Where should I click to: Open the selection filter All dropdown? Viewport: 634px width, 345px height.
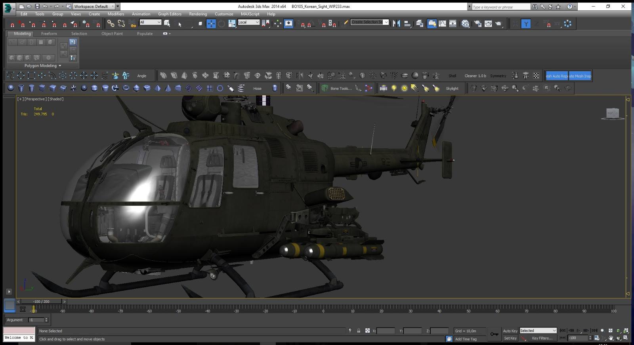(x=150, y=22)
